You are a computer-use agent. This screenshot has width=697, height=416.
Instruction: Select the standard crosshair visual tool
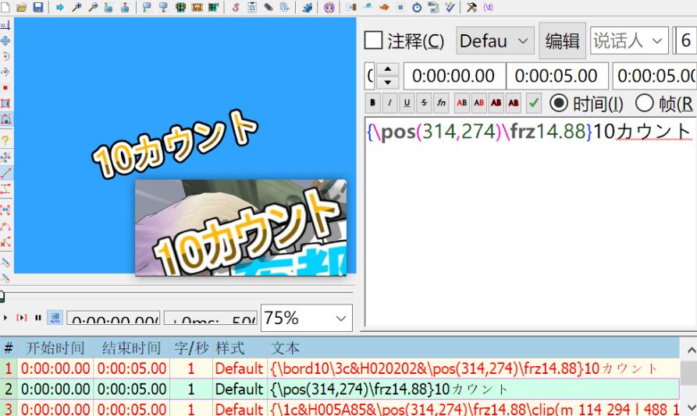pyautogui.click(x=5, y=25)
